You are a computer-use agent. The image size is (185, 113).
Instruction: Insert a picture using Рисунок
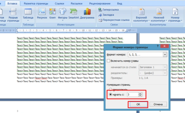[x=42, y=13]
